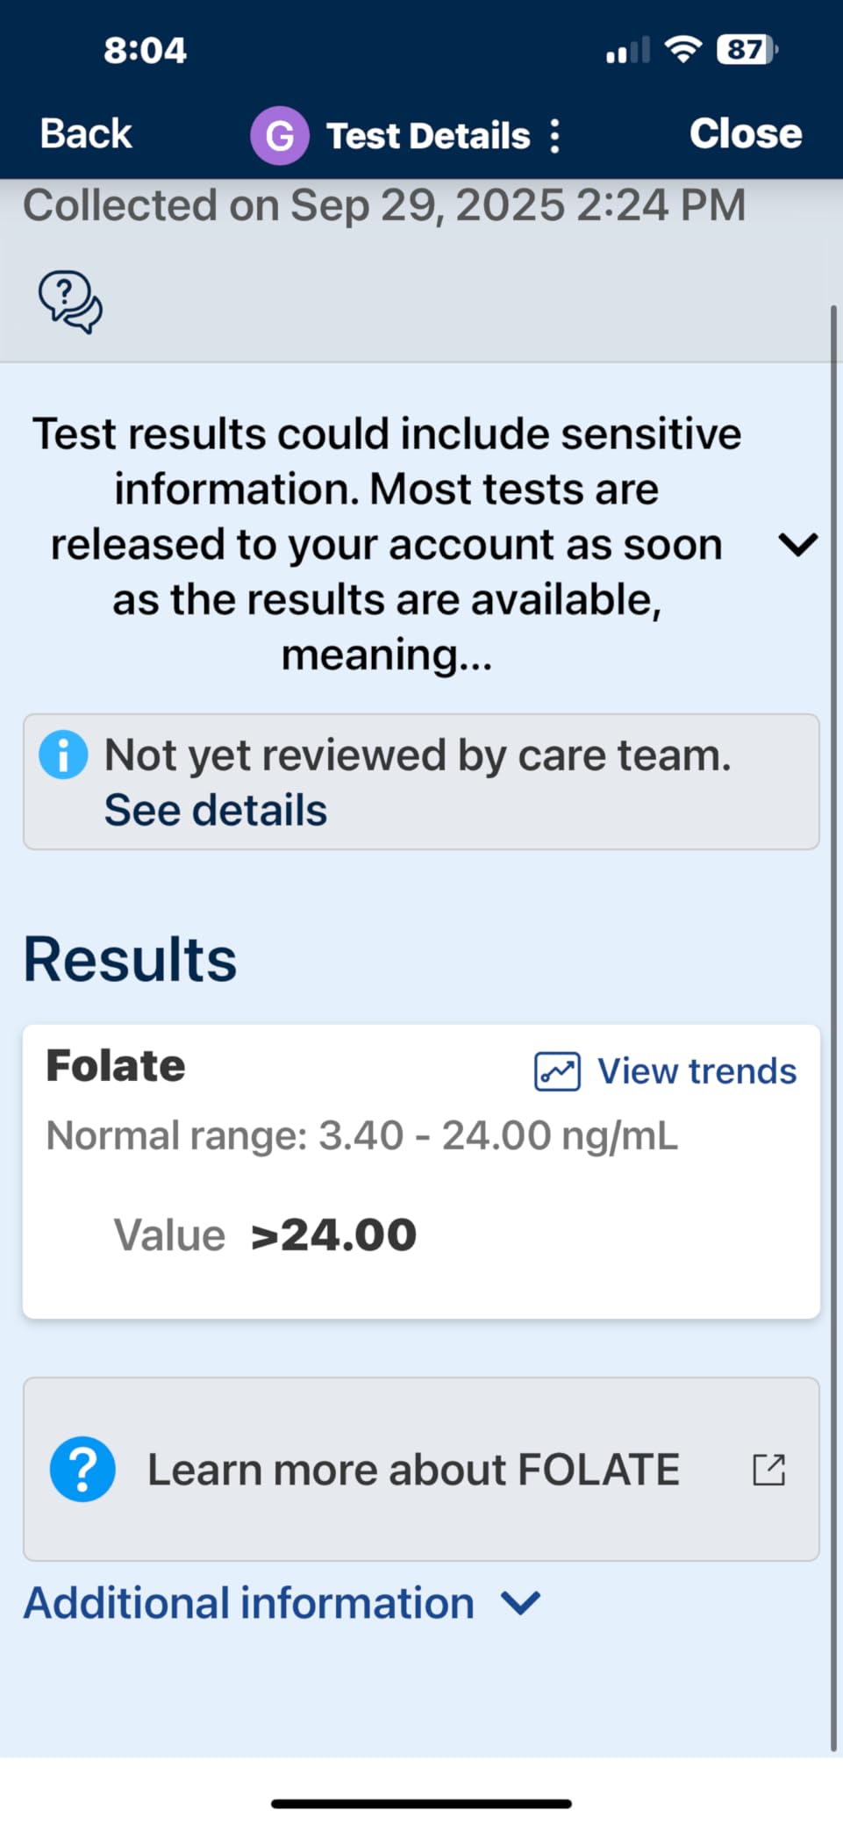Expand the Additional information section
The height and width of the screenshot is (1825, 843).
249,1603
